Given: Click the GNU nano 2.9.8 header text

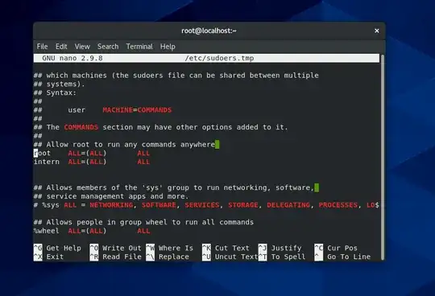Looking at the screenshot, I should (72, 58).
